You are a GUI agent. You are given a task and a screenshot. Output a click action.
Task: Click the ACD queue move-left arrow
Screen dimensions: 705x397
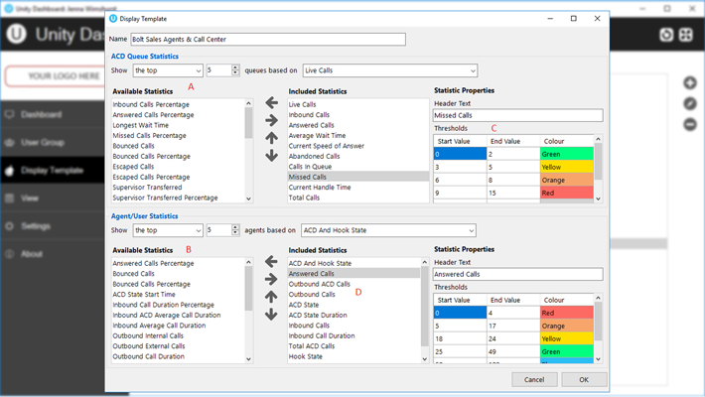pos(271,103)
